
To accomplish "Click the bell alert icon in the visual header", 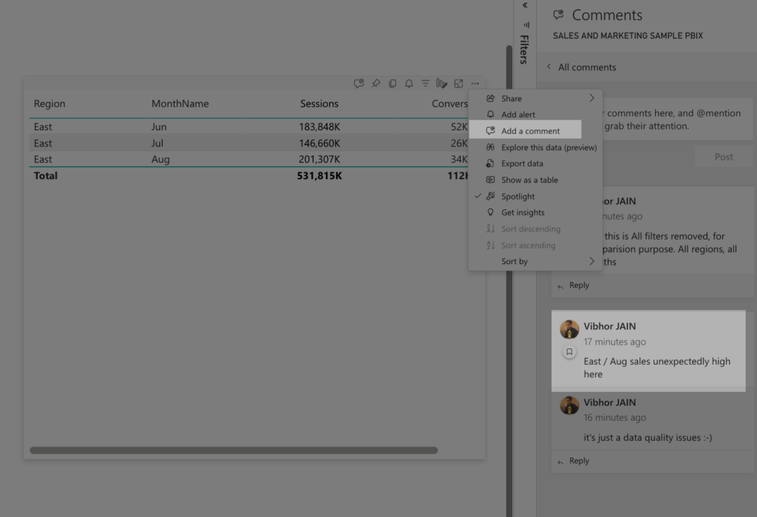I will tap(409, 84).
